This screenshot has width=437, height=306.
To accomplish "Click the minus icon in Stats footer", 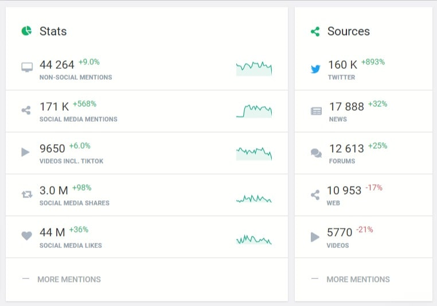I will (x=25, y=279).
